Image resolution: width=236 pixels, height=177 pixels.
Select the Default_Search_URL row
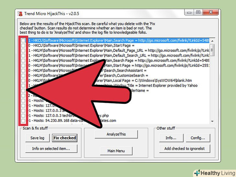(119, 55)
